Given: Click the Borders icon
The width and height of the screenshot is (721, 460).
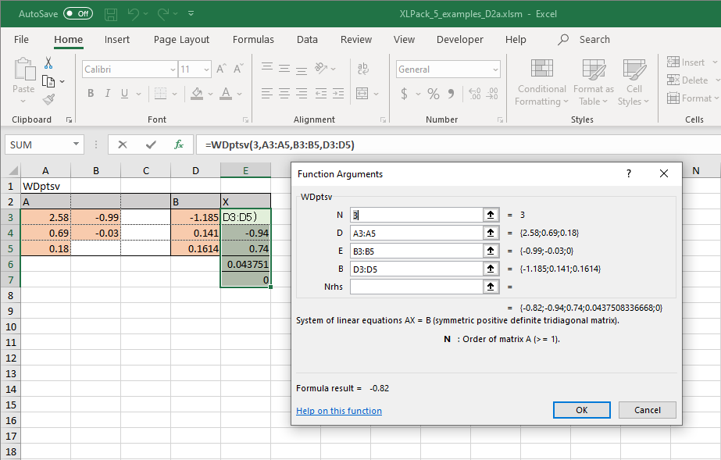Looking at the screenshot, I should (x=160, y=94).
